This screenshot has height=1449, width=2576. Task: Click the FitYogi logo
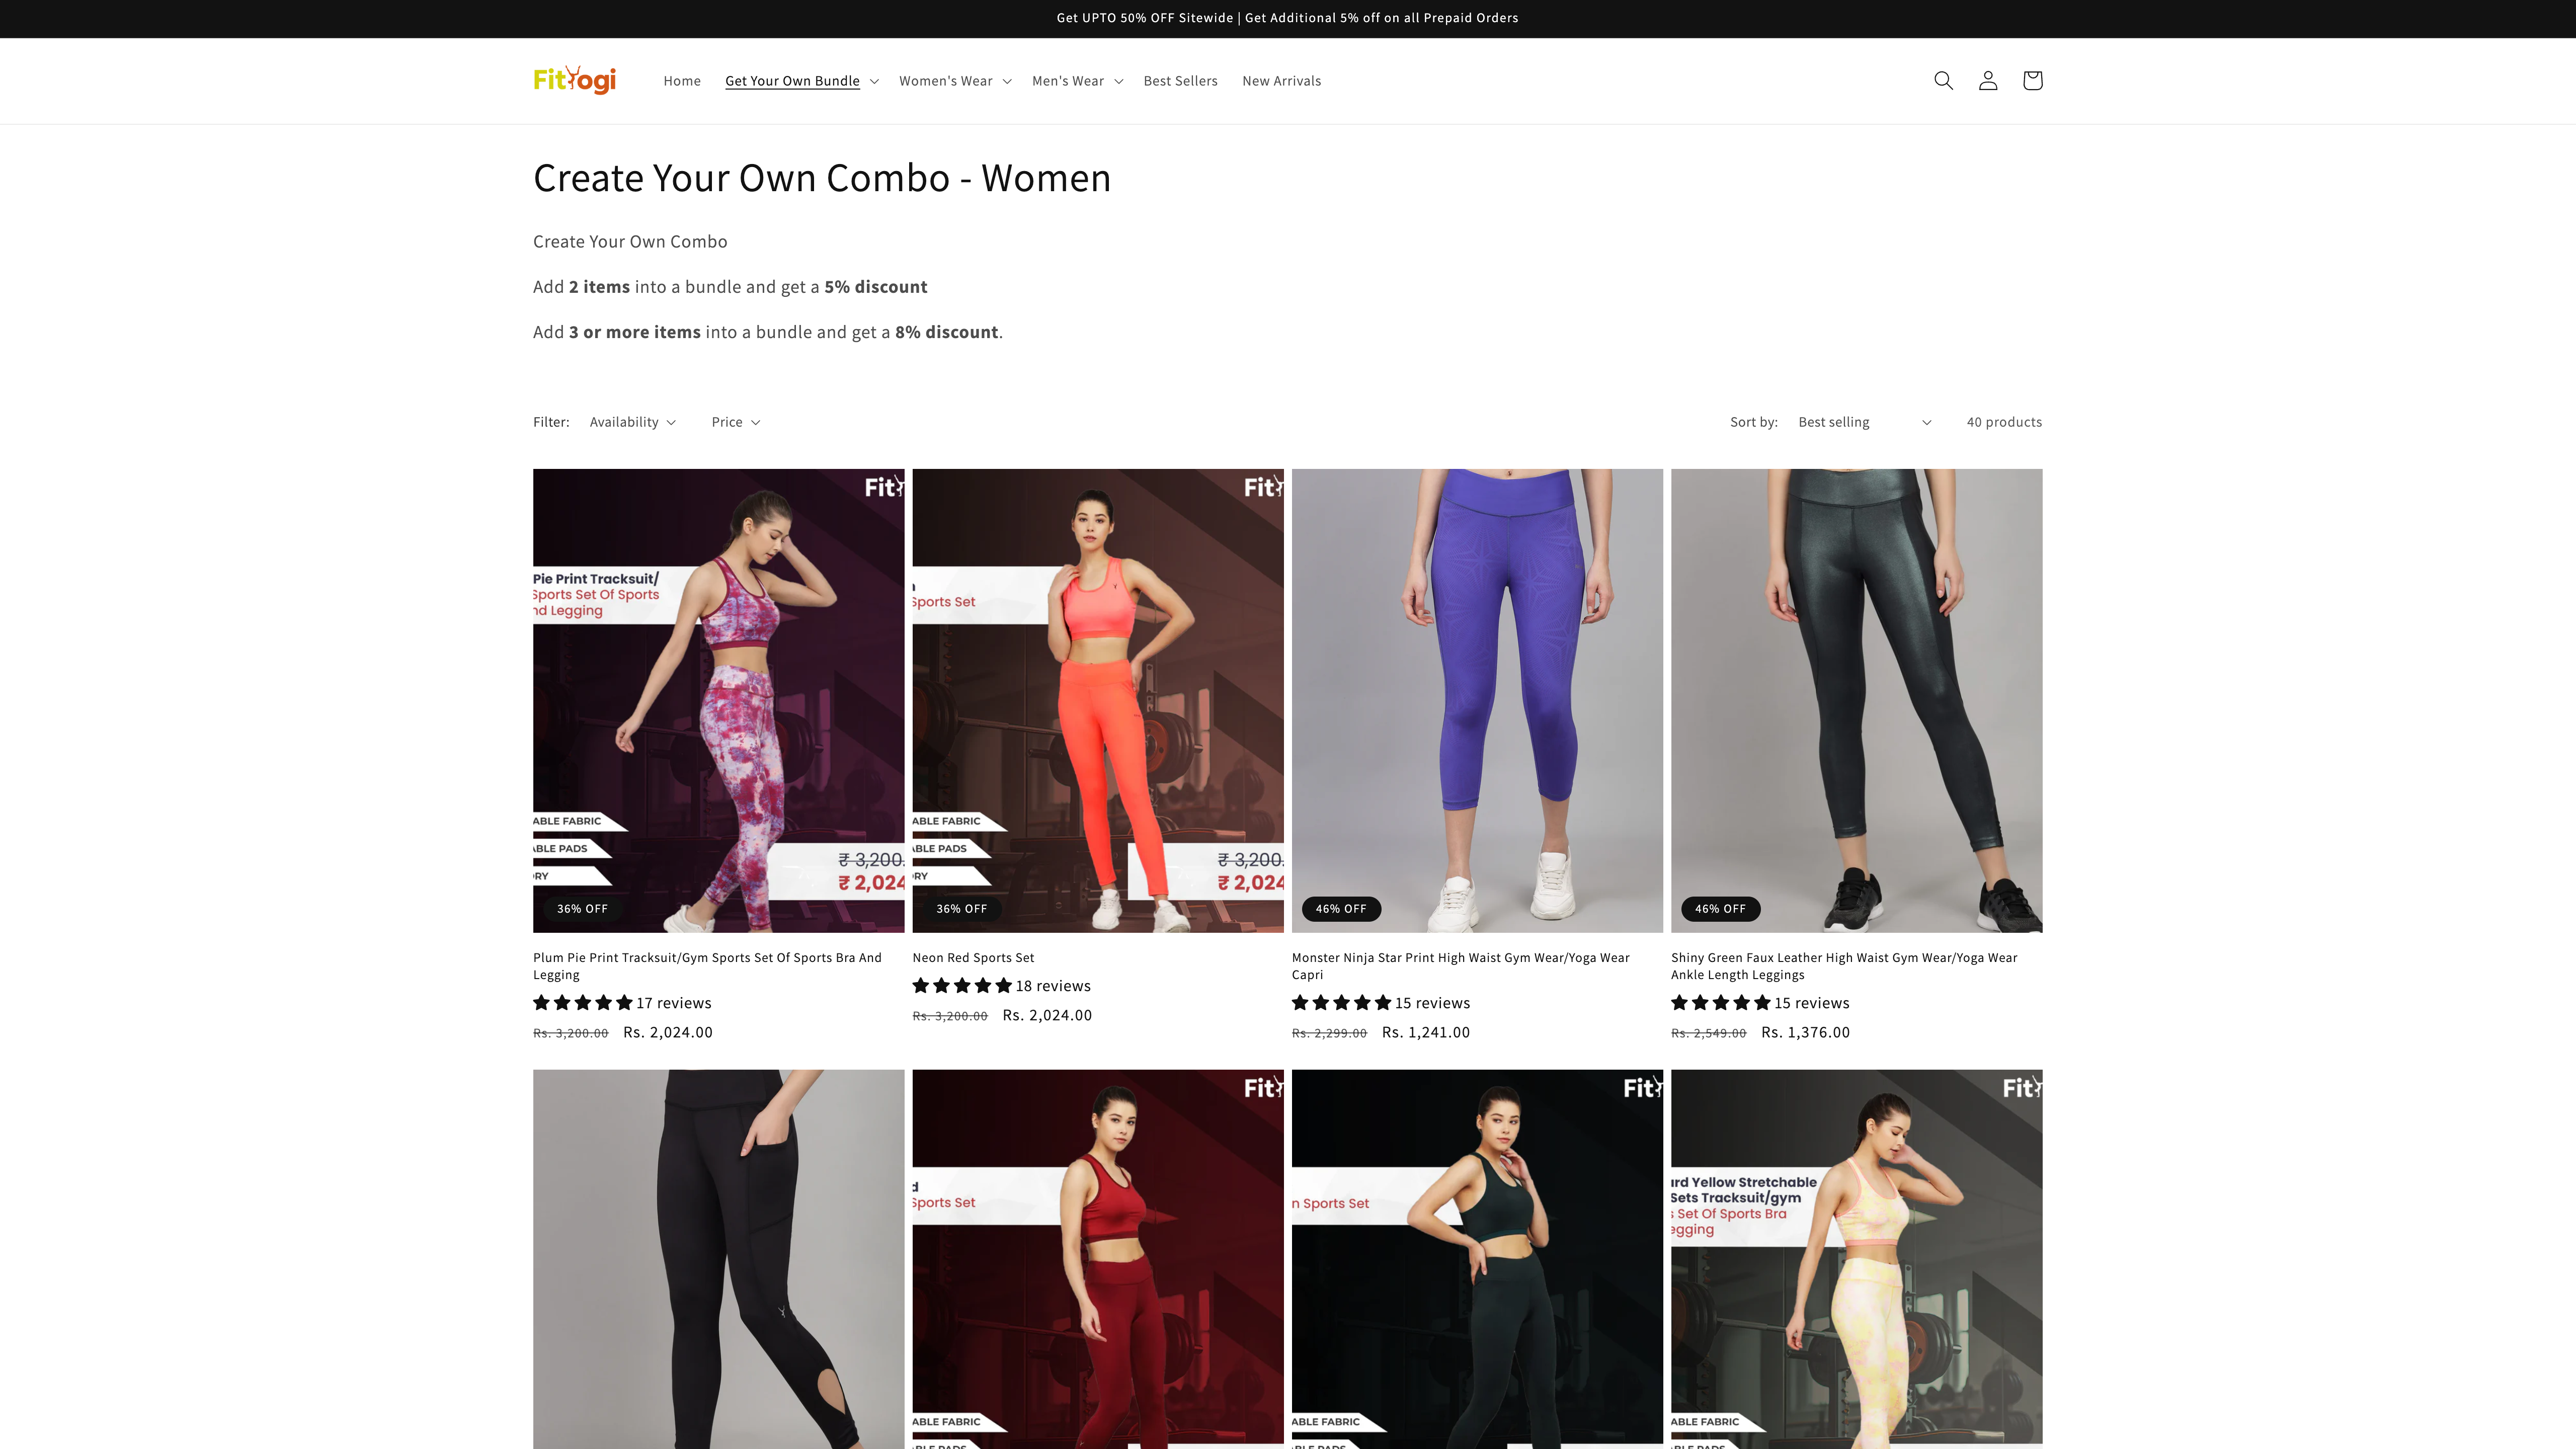[x=574, y=80]
